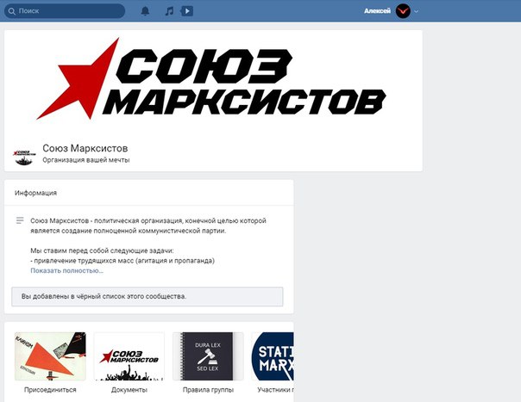This screenshot has width=521, height=402.
Task: Open the Участники tile with Stati Marx logo
Action: (273, 356)
